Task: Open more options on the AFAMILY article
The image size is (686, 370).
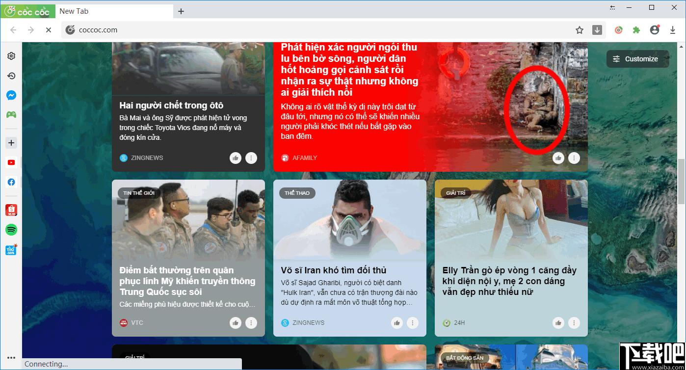Action: tap(574, 158)
